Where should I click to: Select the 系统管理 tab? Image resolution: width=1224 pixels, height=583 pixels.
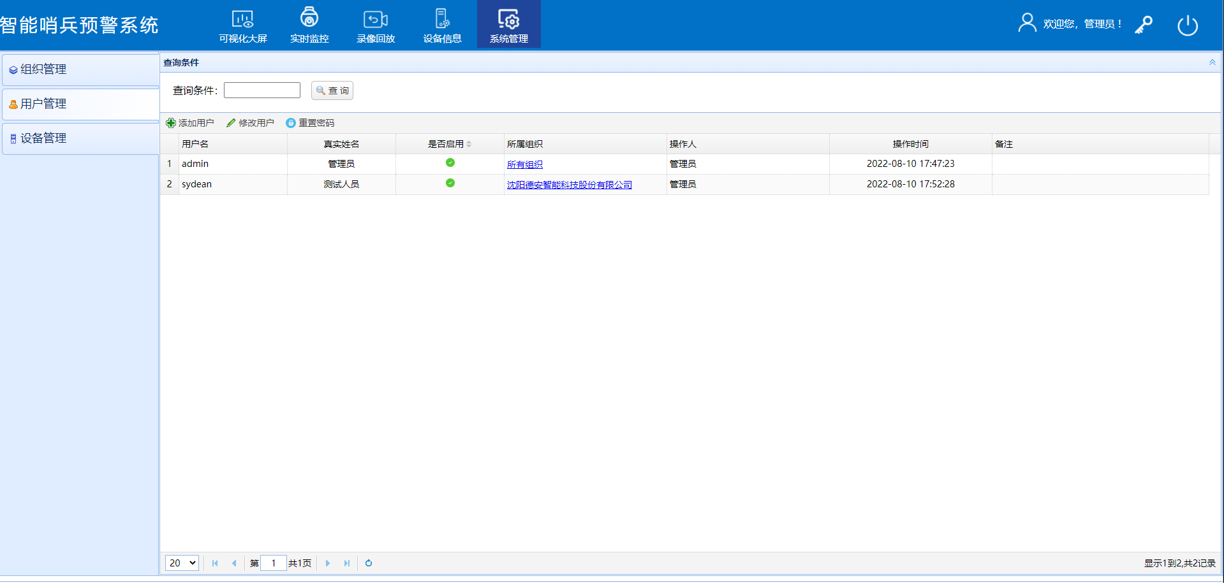pos(508,25)
